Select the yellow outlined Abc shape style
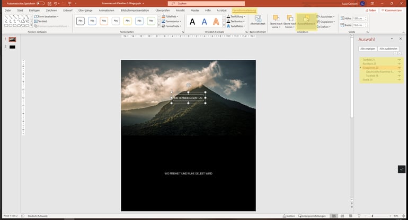 click(128, 21)
